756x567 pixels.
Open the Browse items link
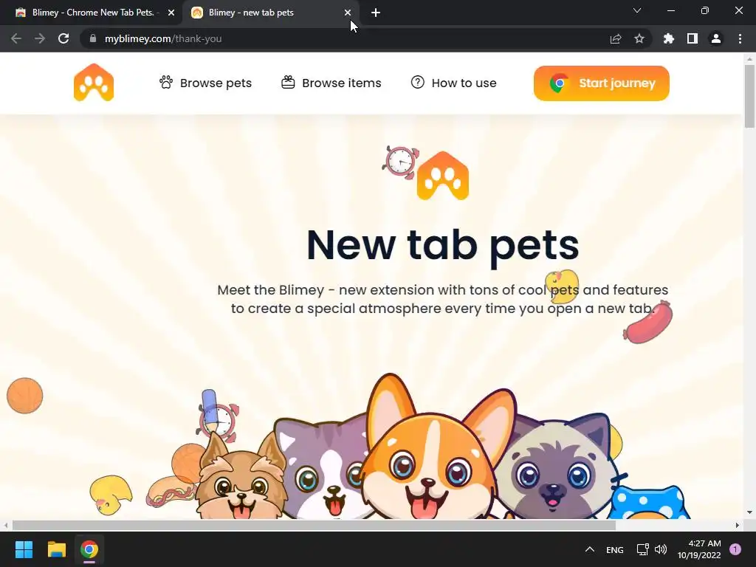[331, 83]
